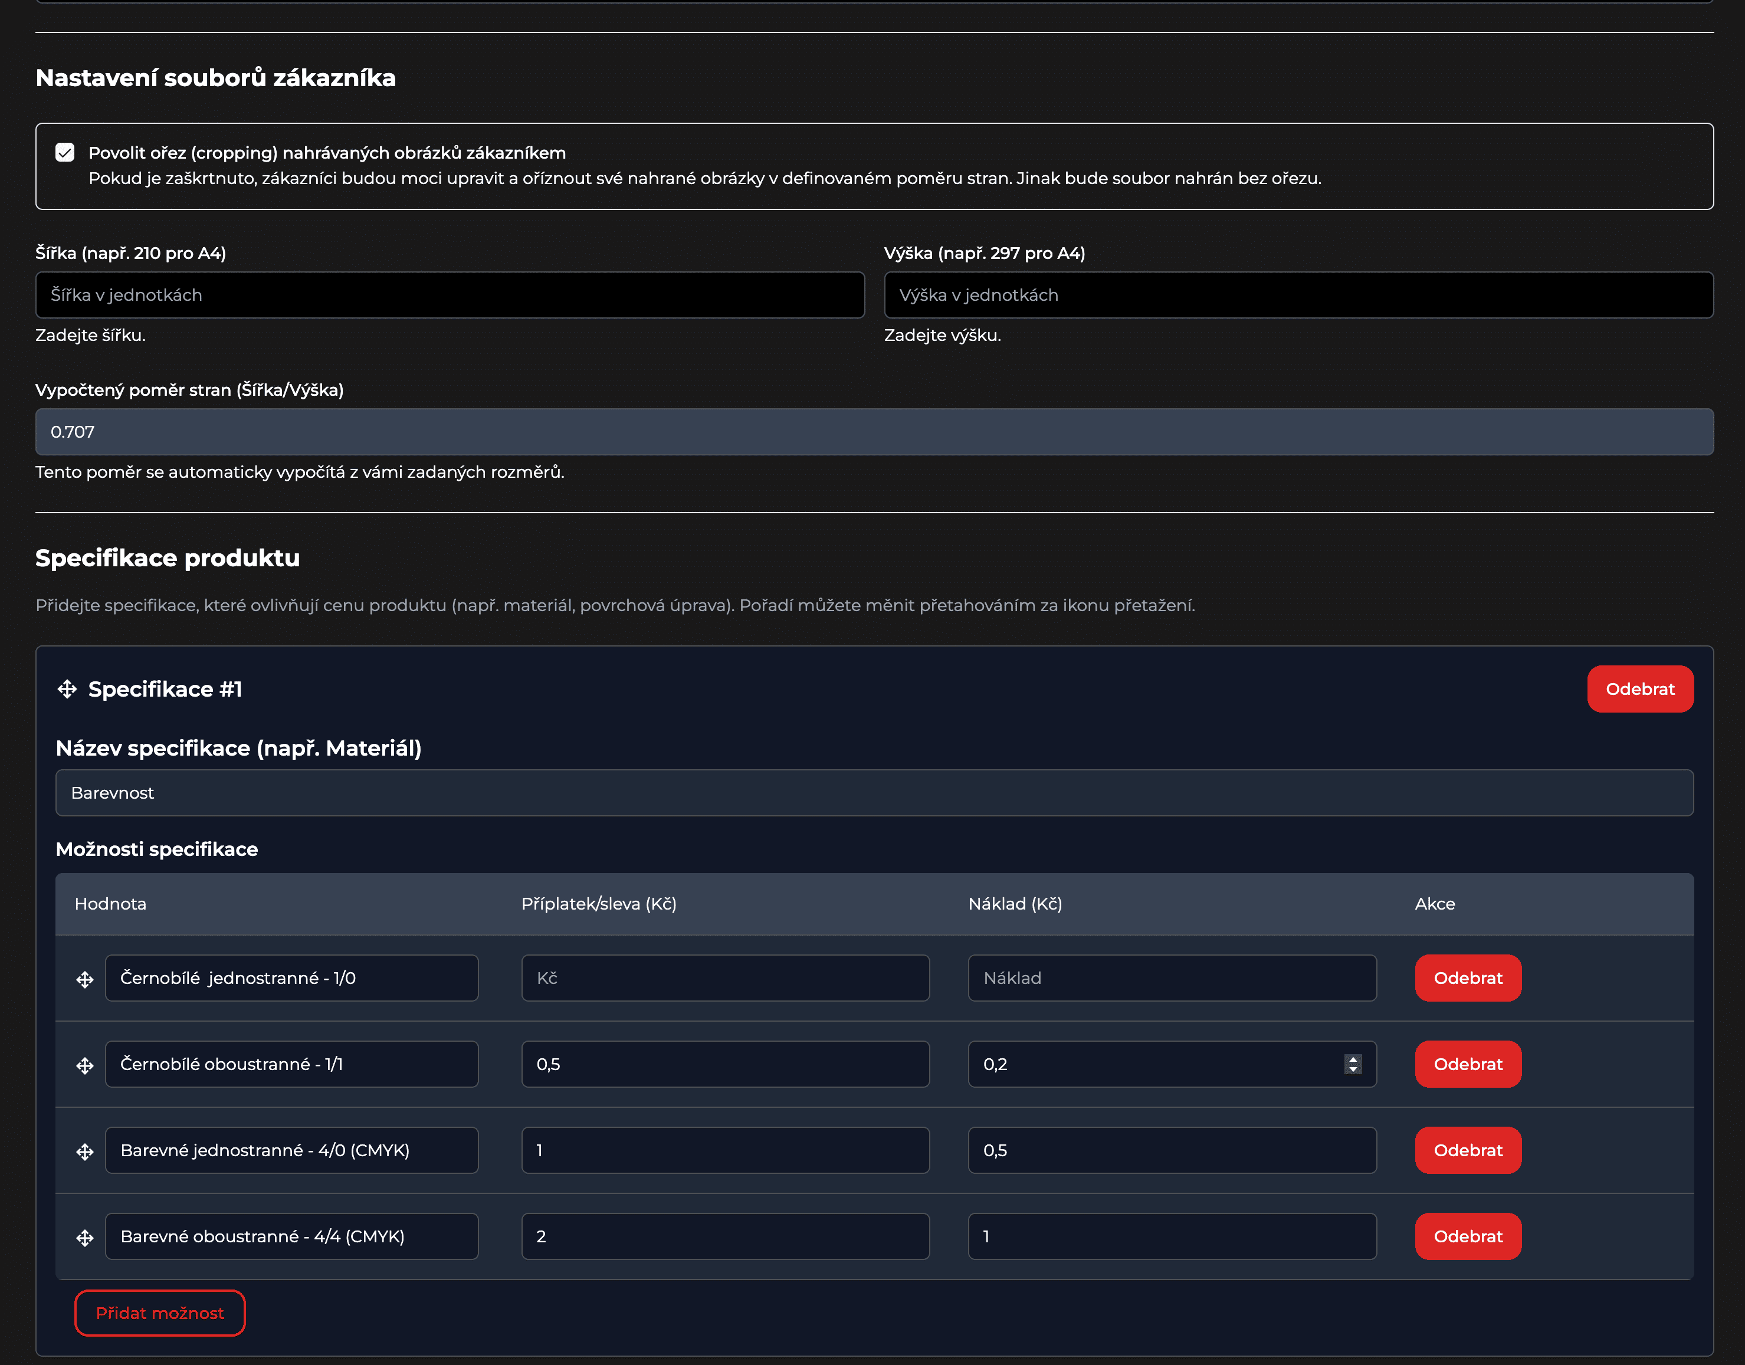This screenshot has height=1365, width=1745.
Task: Click the empty Kč surcharge field
Action: [725, 978]
